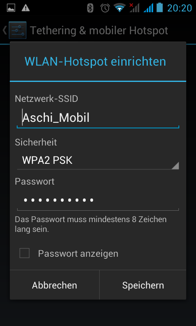This screenshot has height=326, width=196.
Task: Tap Abbrechen to cancel hotspot setup
Action: coord(55,285)
